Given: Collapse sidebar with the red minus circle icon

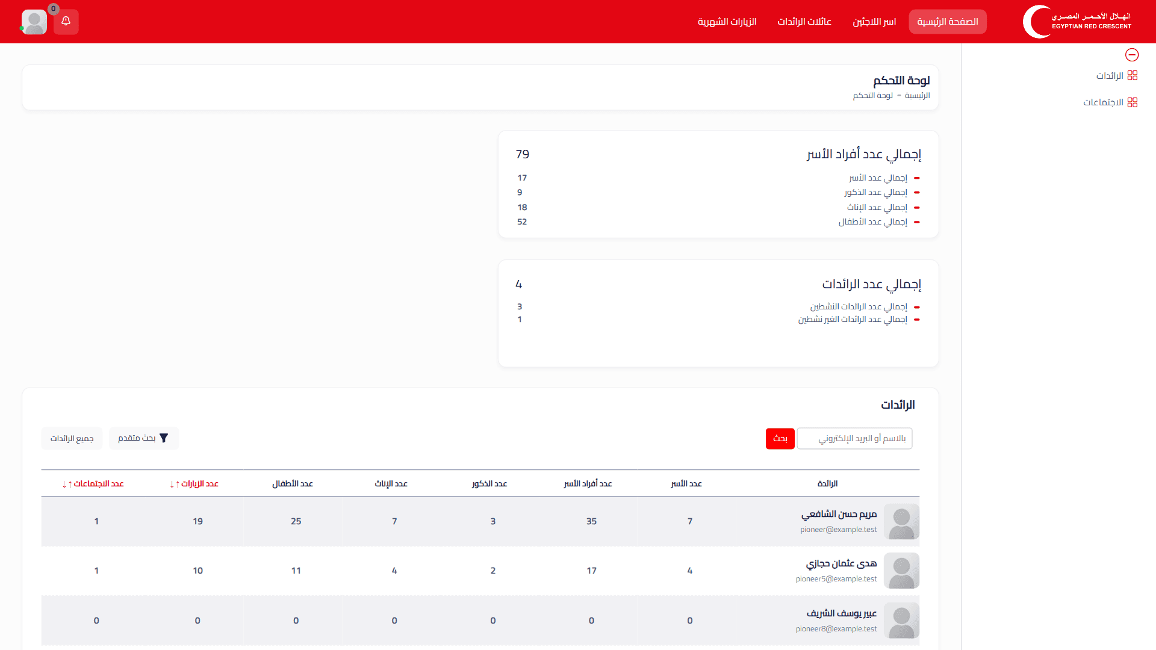Looking at the screenshot, I should click(x=1132, y=55).
